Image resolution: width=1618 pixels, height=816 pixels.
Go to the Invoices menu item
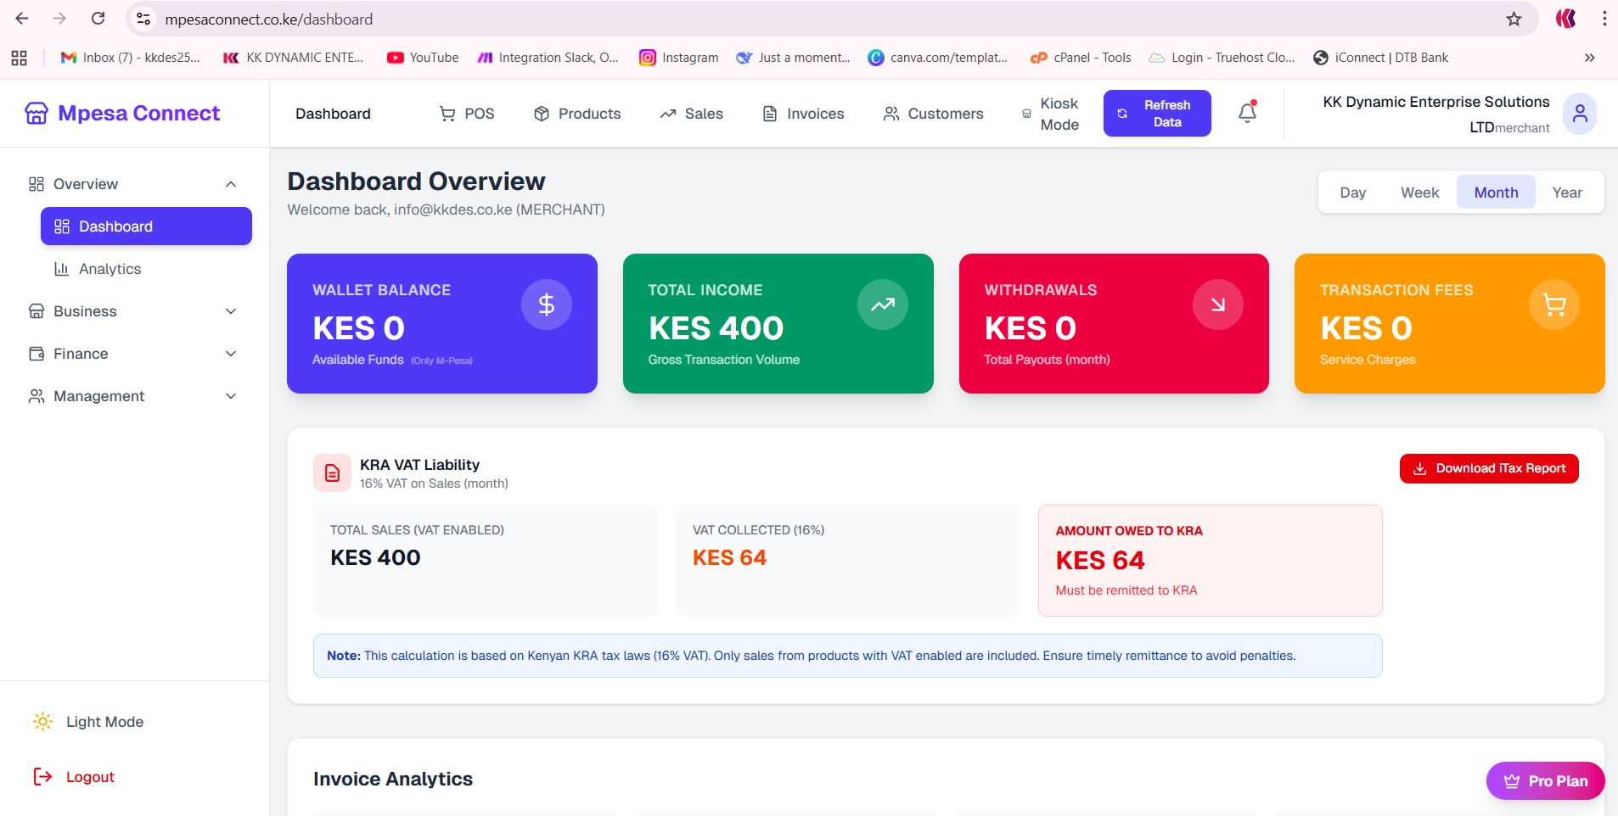[x=803, y=114]
